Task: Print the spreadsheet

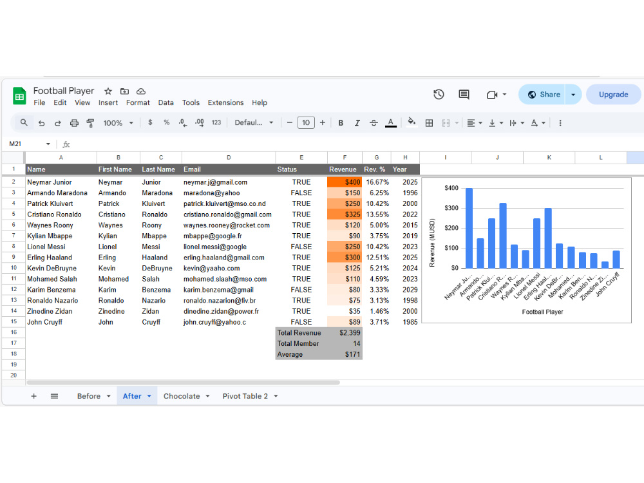Action: pos(74,123)
